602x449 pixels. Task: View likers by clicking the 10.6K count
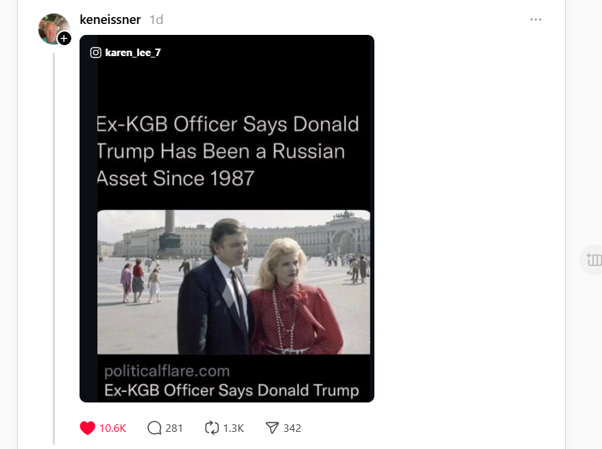pyautogui.click(x=112, y=428)
